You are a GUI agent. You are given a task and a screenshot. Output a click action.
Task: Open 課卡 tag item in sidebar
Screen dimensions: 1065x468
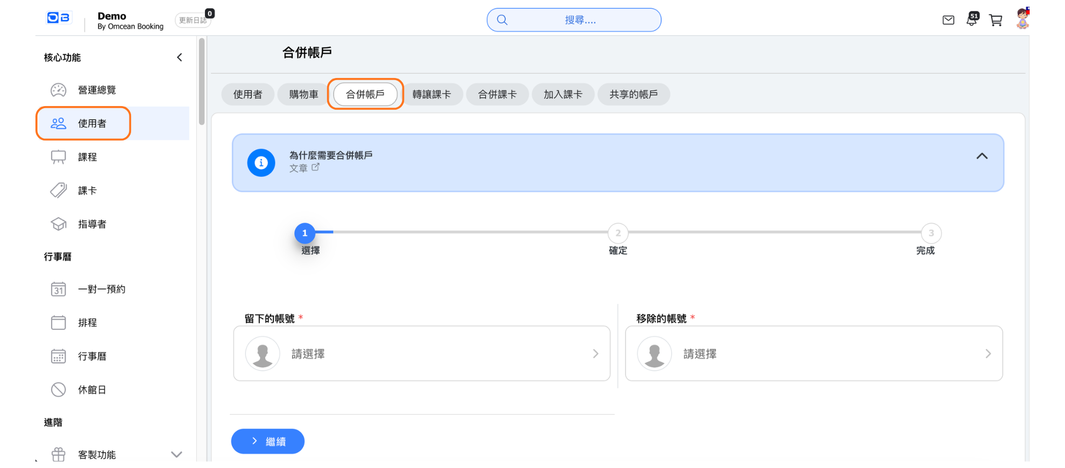tap(87, 190)
